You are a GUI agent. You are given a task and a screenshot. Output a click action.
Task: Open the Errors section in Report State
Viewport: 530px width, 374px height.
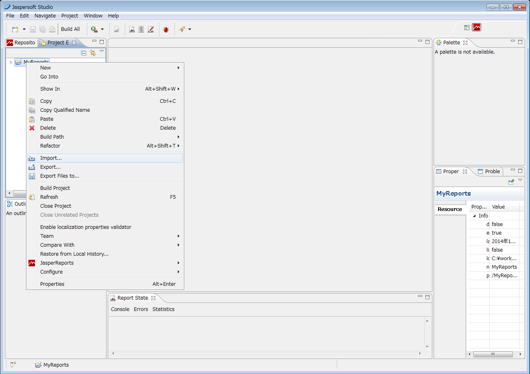pyautogui.click(x=141, y=309)
